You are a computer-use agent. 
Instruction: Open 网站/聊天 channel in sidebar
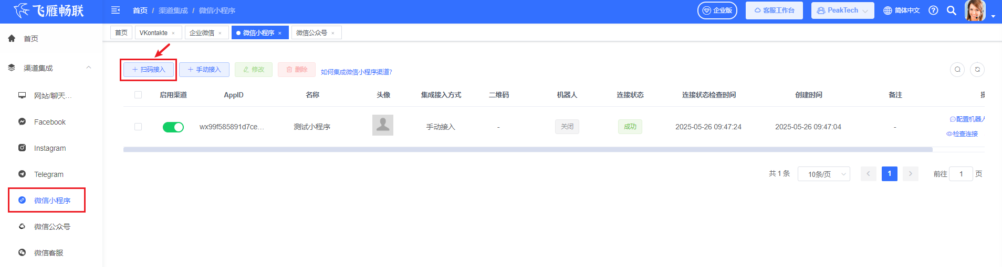pos(53,96)
